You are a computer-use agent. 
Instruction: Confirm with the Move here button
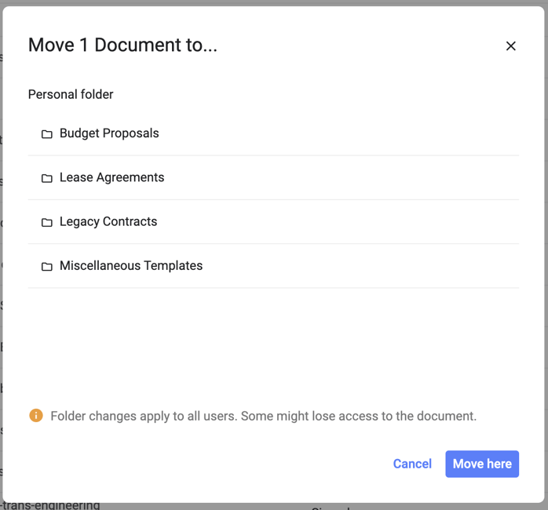[x=482, y=464]
